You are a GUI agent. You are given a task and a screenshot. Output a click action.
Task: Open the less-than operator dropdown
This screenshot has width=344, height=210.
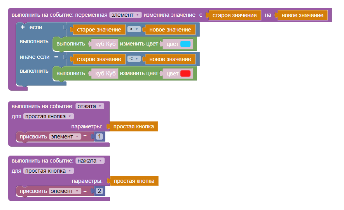(134, 59)
